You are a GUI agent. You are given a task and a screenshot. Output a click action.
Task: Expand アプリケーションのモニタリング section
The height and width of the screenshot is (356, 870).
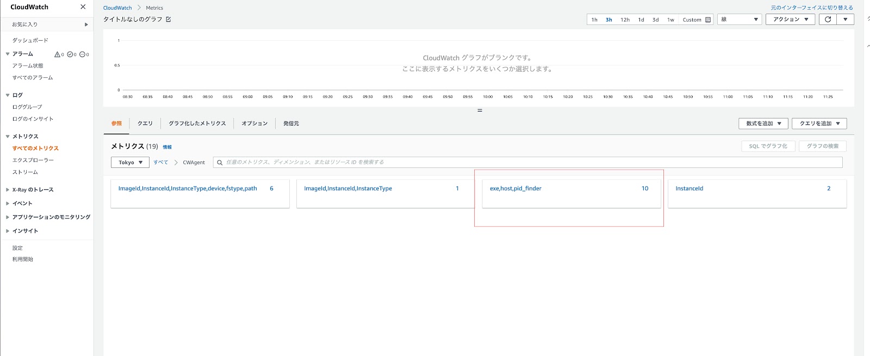pyautogui.click(x=8, y=217)
